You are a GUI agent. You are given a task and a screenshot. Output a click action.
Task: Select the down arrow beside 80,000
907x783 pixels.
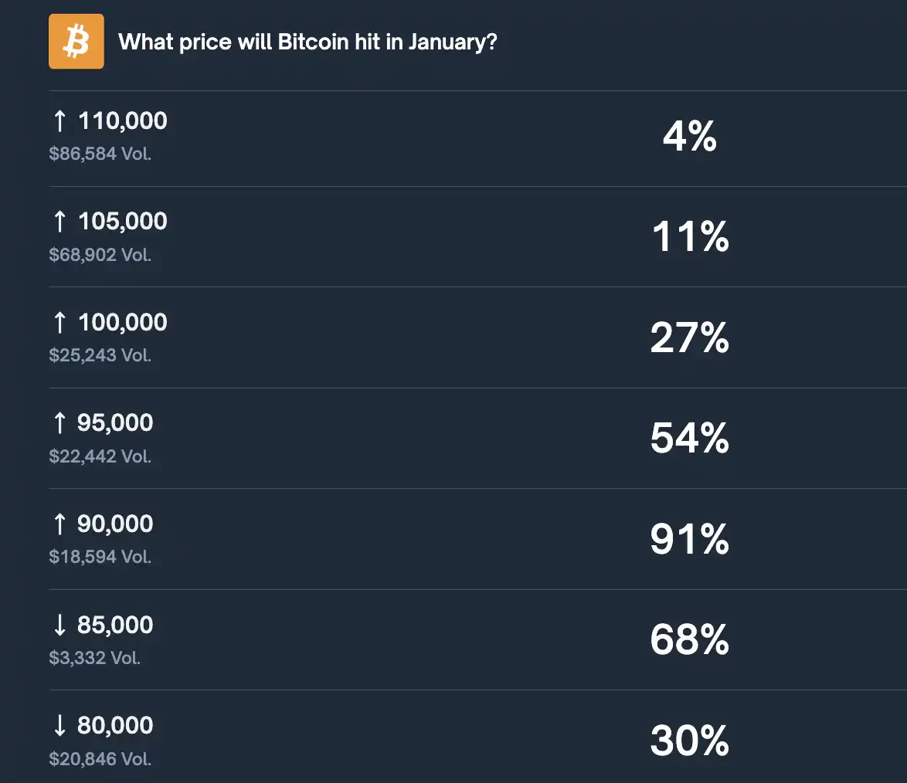[59, 725]
